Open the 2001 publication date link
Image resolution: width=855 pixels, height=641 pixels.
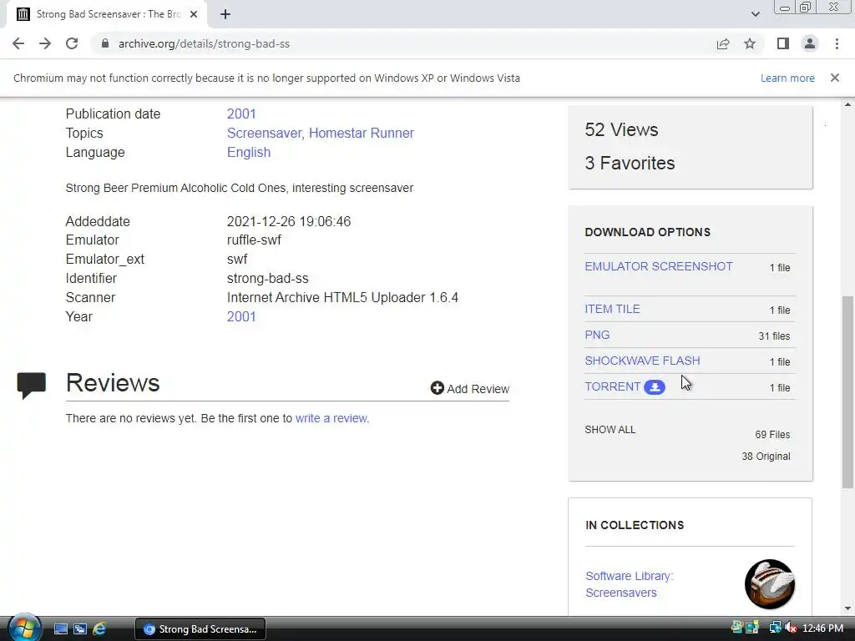(x=241, y=114)
